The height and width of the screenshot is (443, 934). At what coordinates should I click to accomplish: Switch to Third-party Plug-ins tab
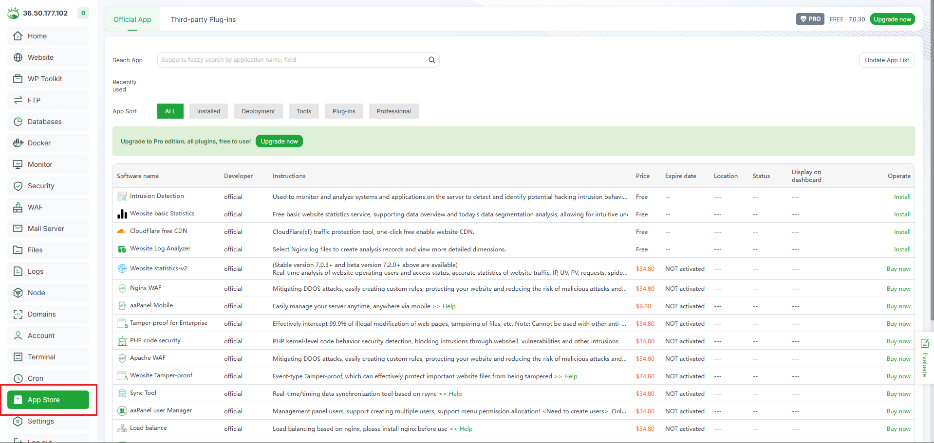coord(203,19)
